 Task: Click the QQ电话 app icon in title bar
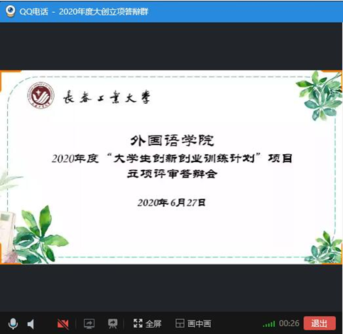point(11,11)
